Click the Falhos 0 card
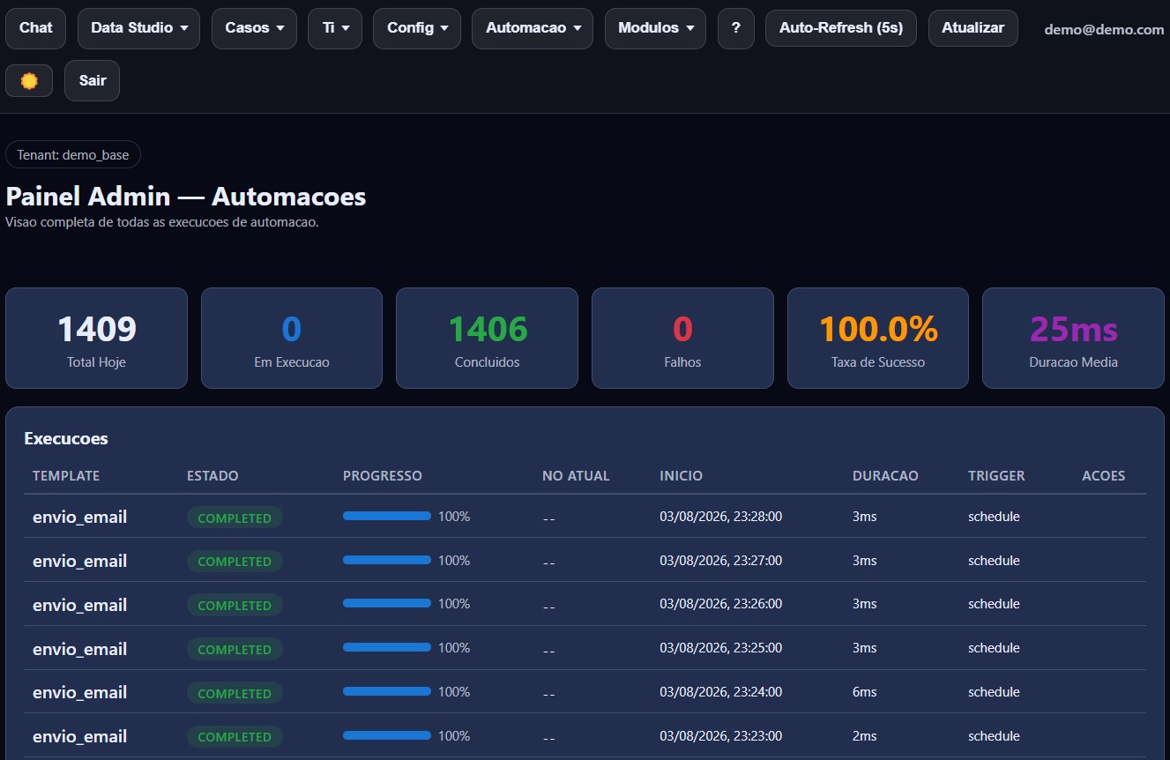 pos(682,338)
